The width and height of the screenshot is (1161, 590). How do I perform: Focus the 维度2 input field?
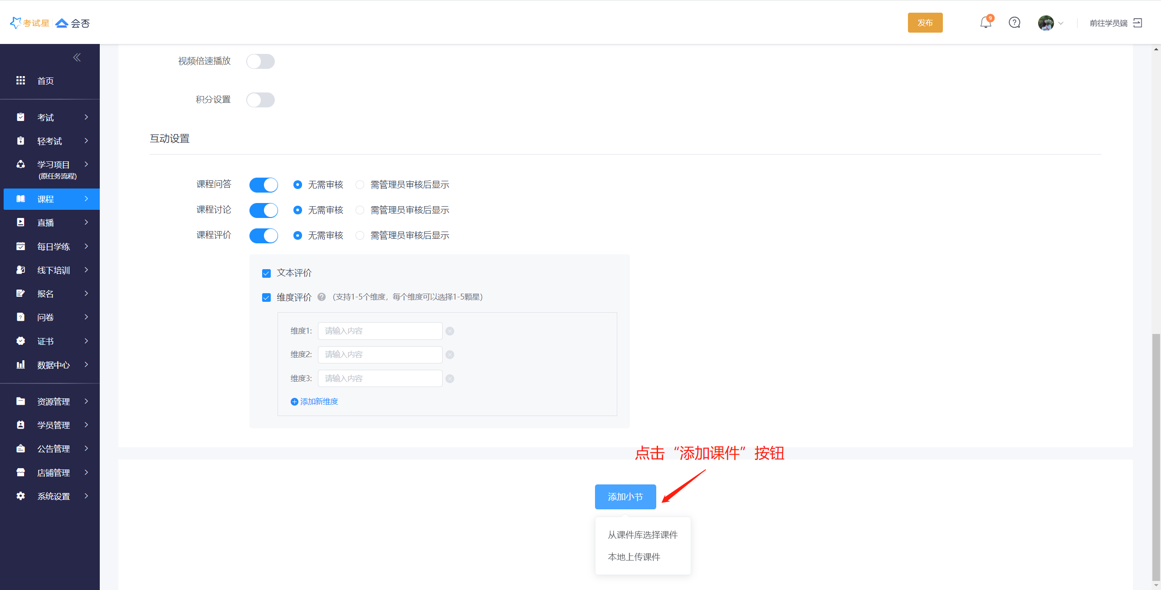pyautogui.click(x=380, y=355)
